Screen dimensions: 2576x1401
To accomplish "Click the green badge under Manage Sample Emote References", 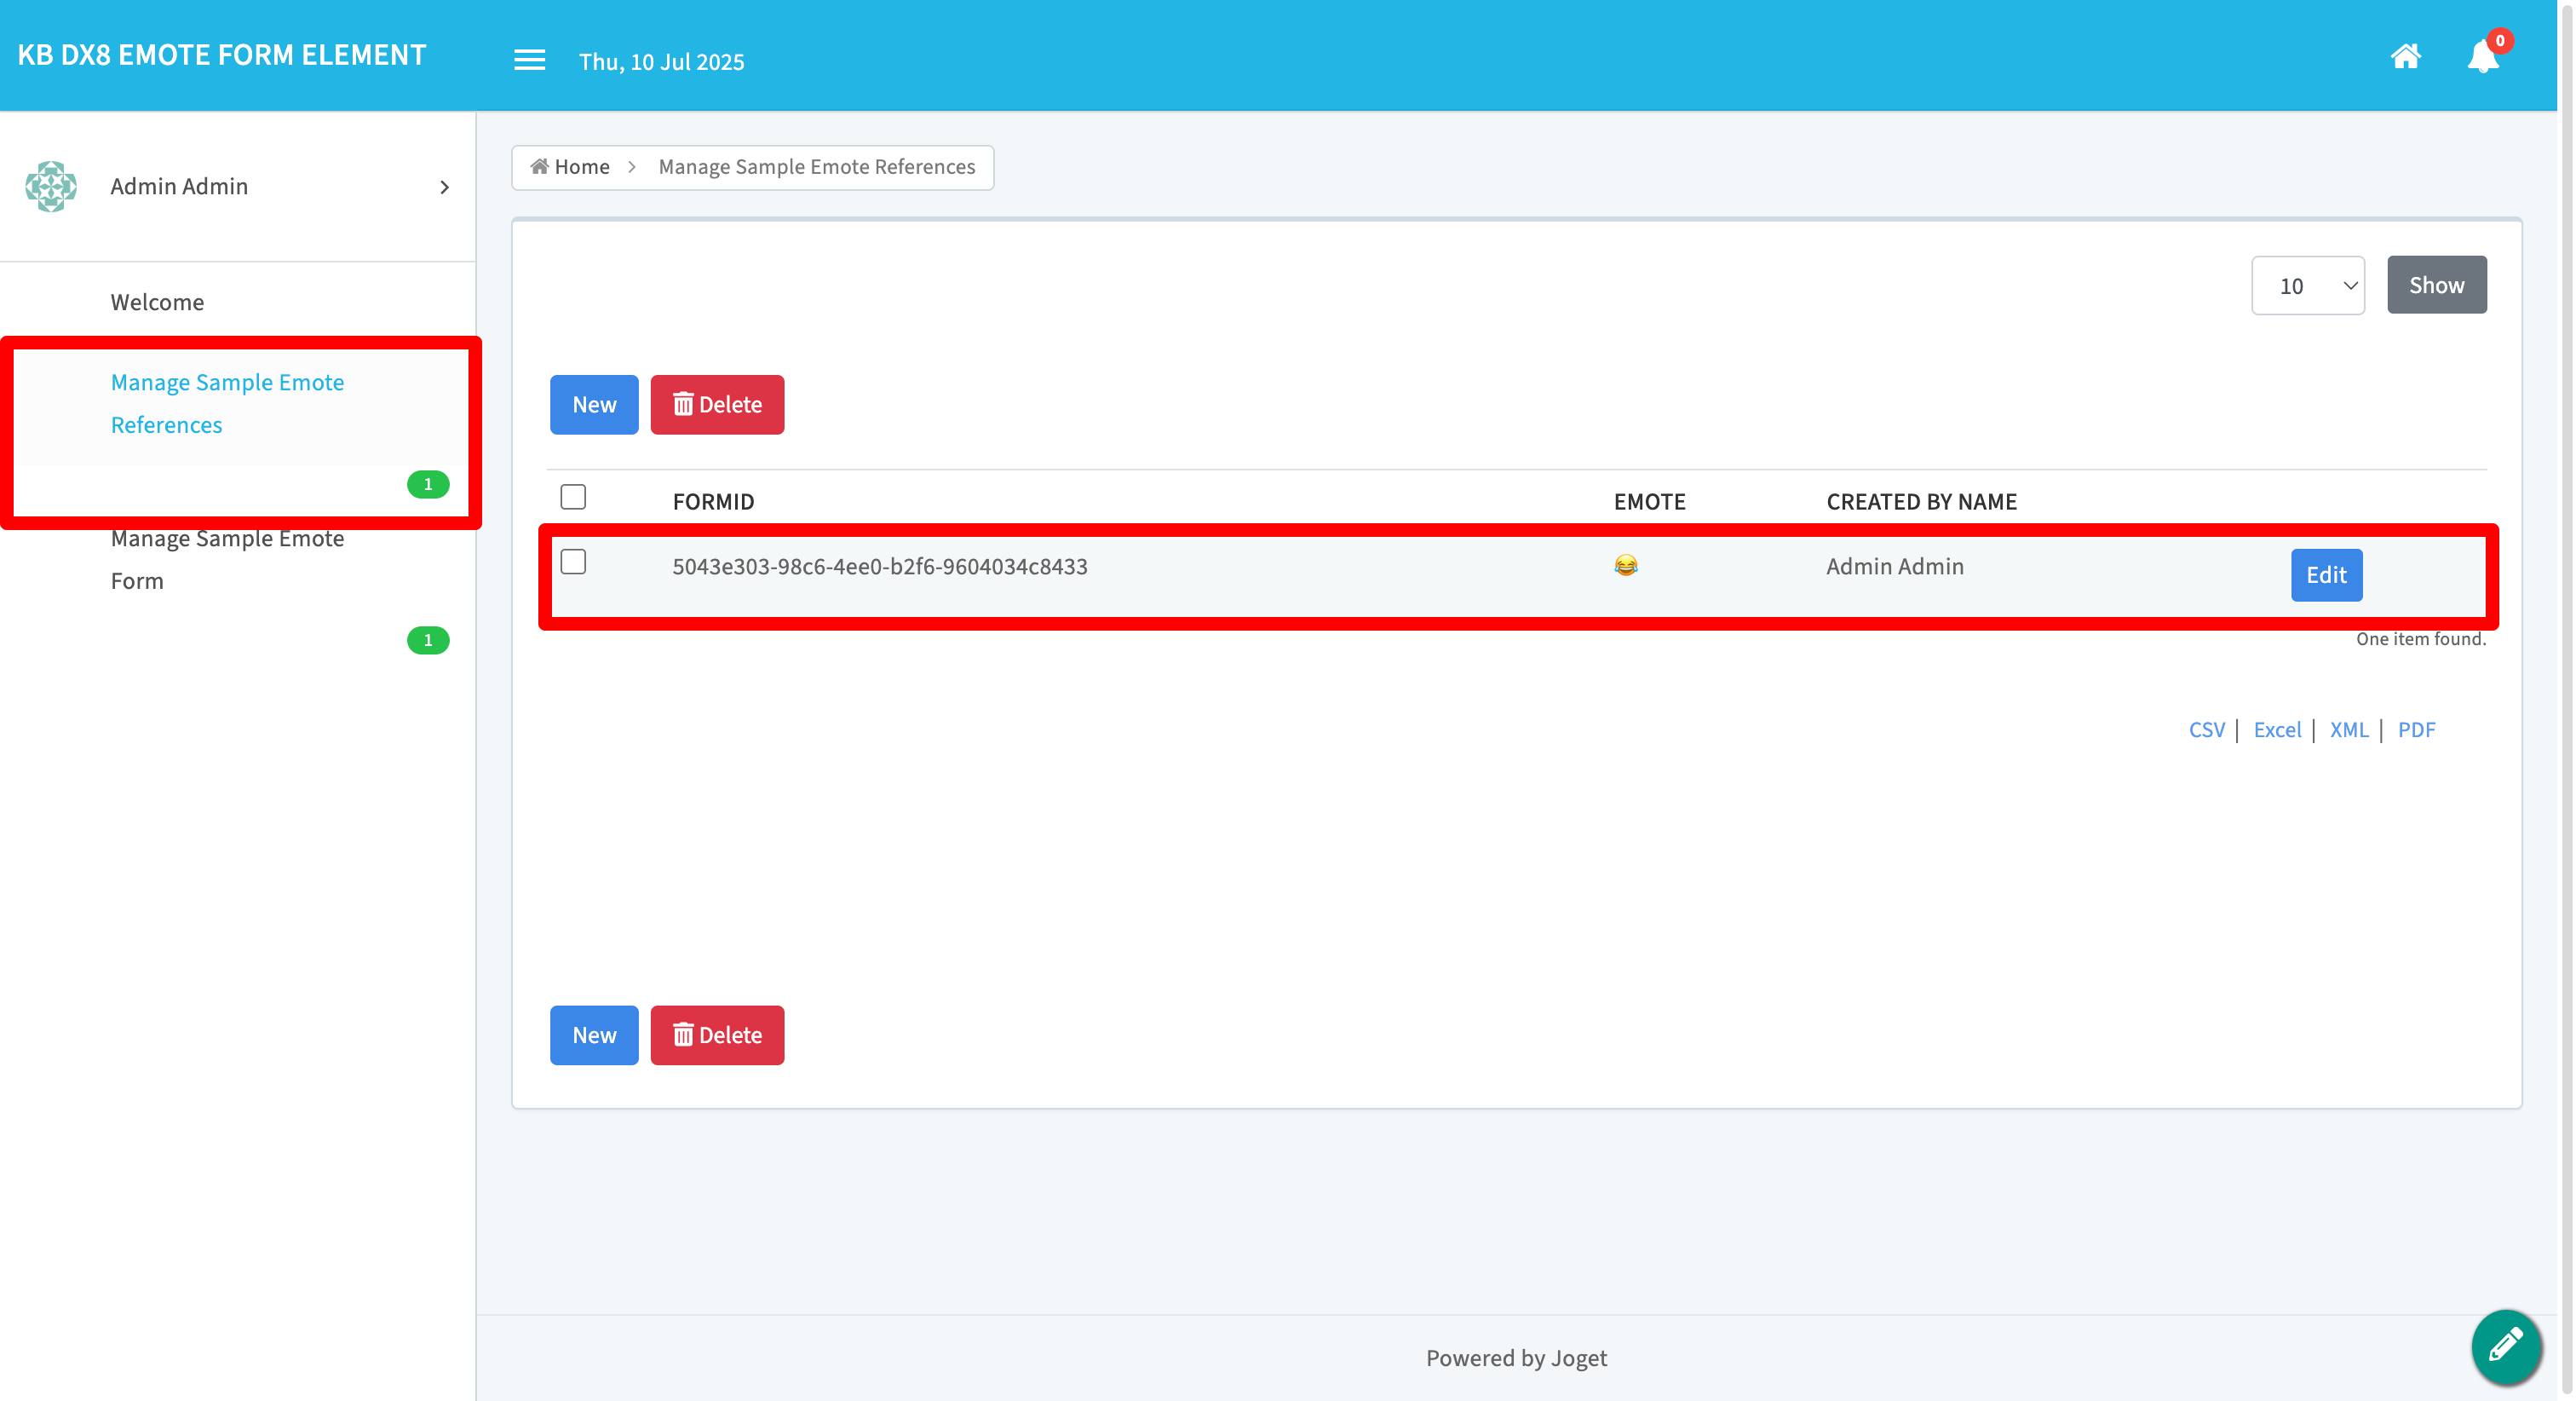I will click(428, 484).
